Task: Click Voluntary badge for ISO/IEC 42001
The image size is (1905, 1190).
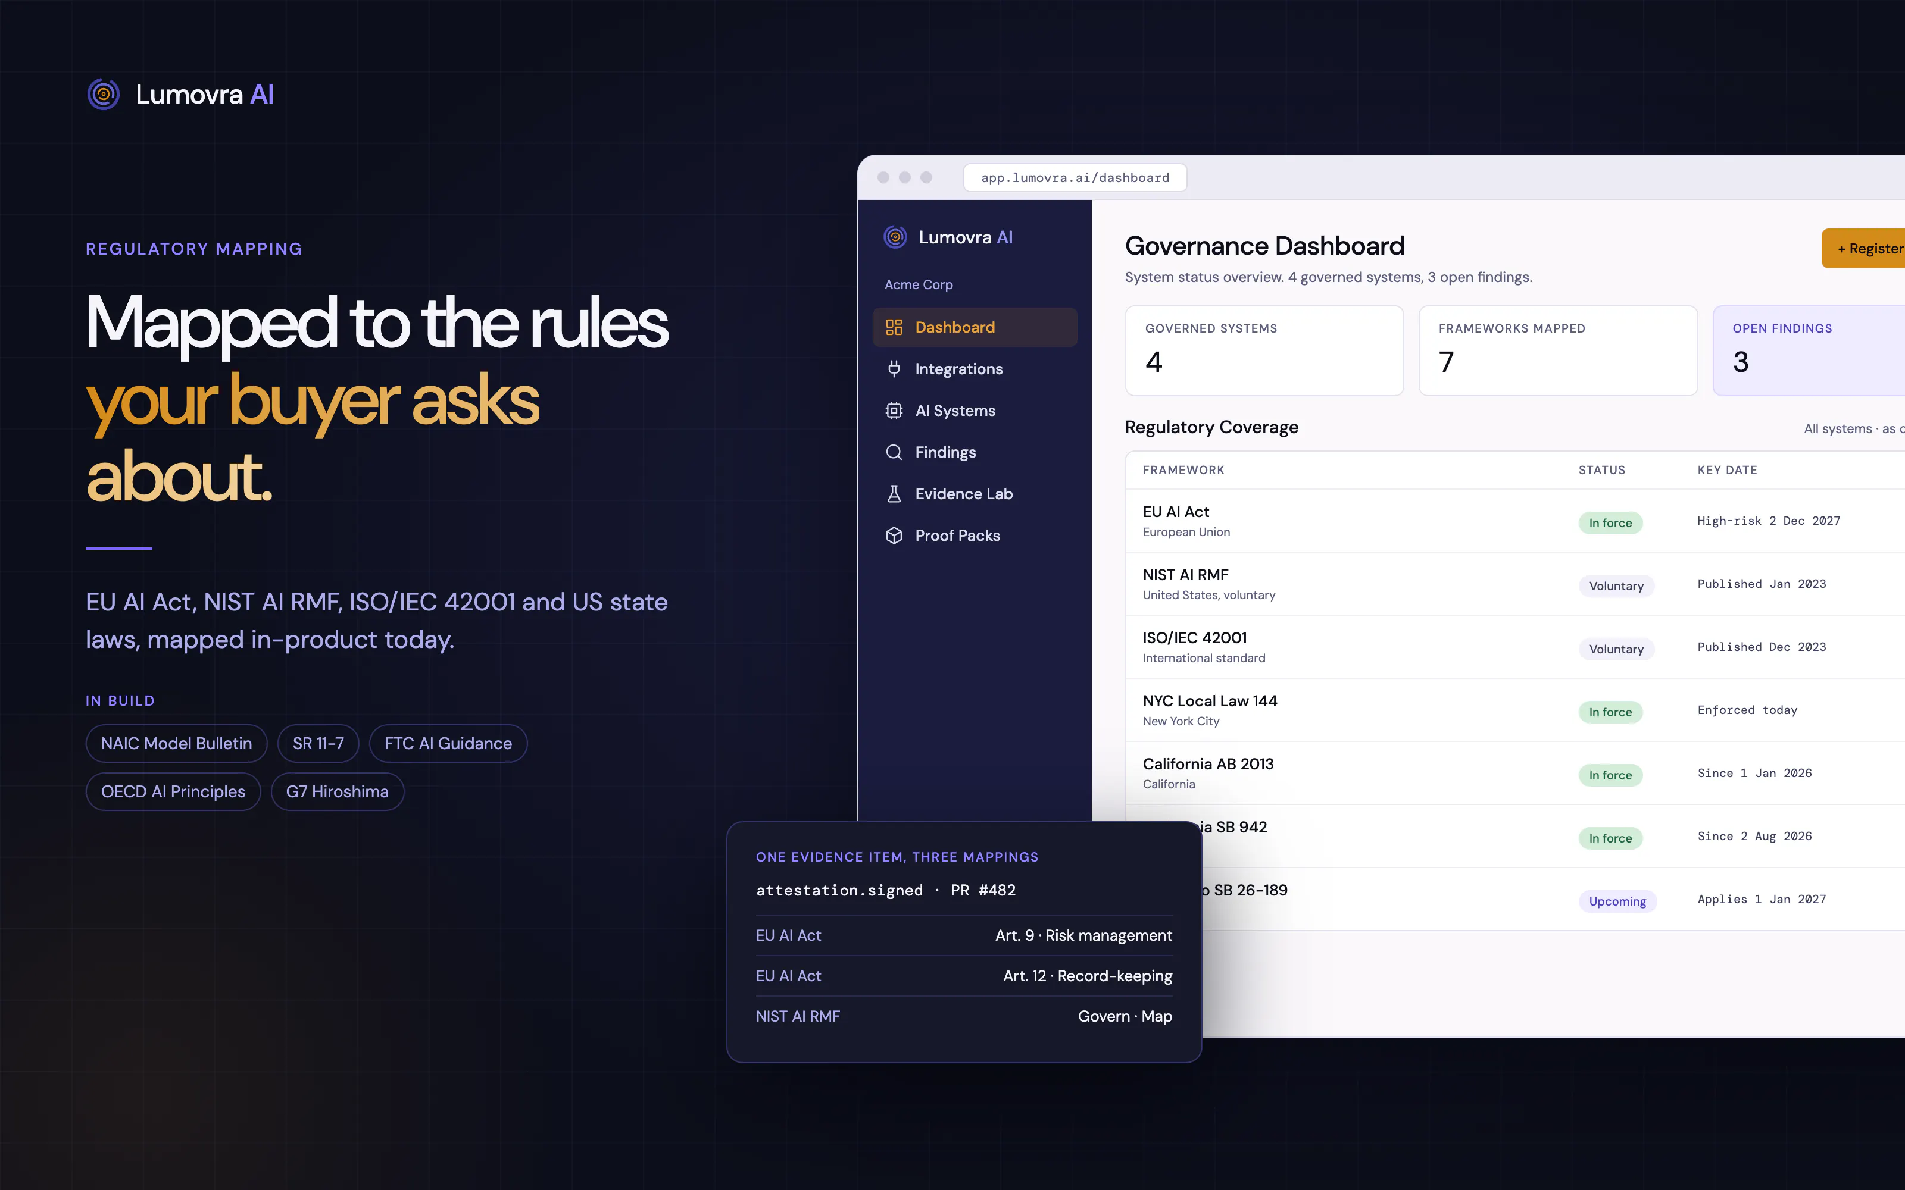Action: point(1616,649)
